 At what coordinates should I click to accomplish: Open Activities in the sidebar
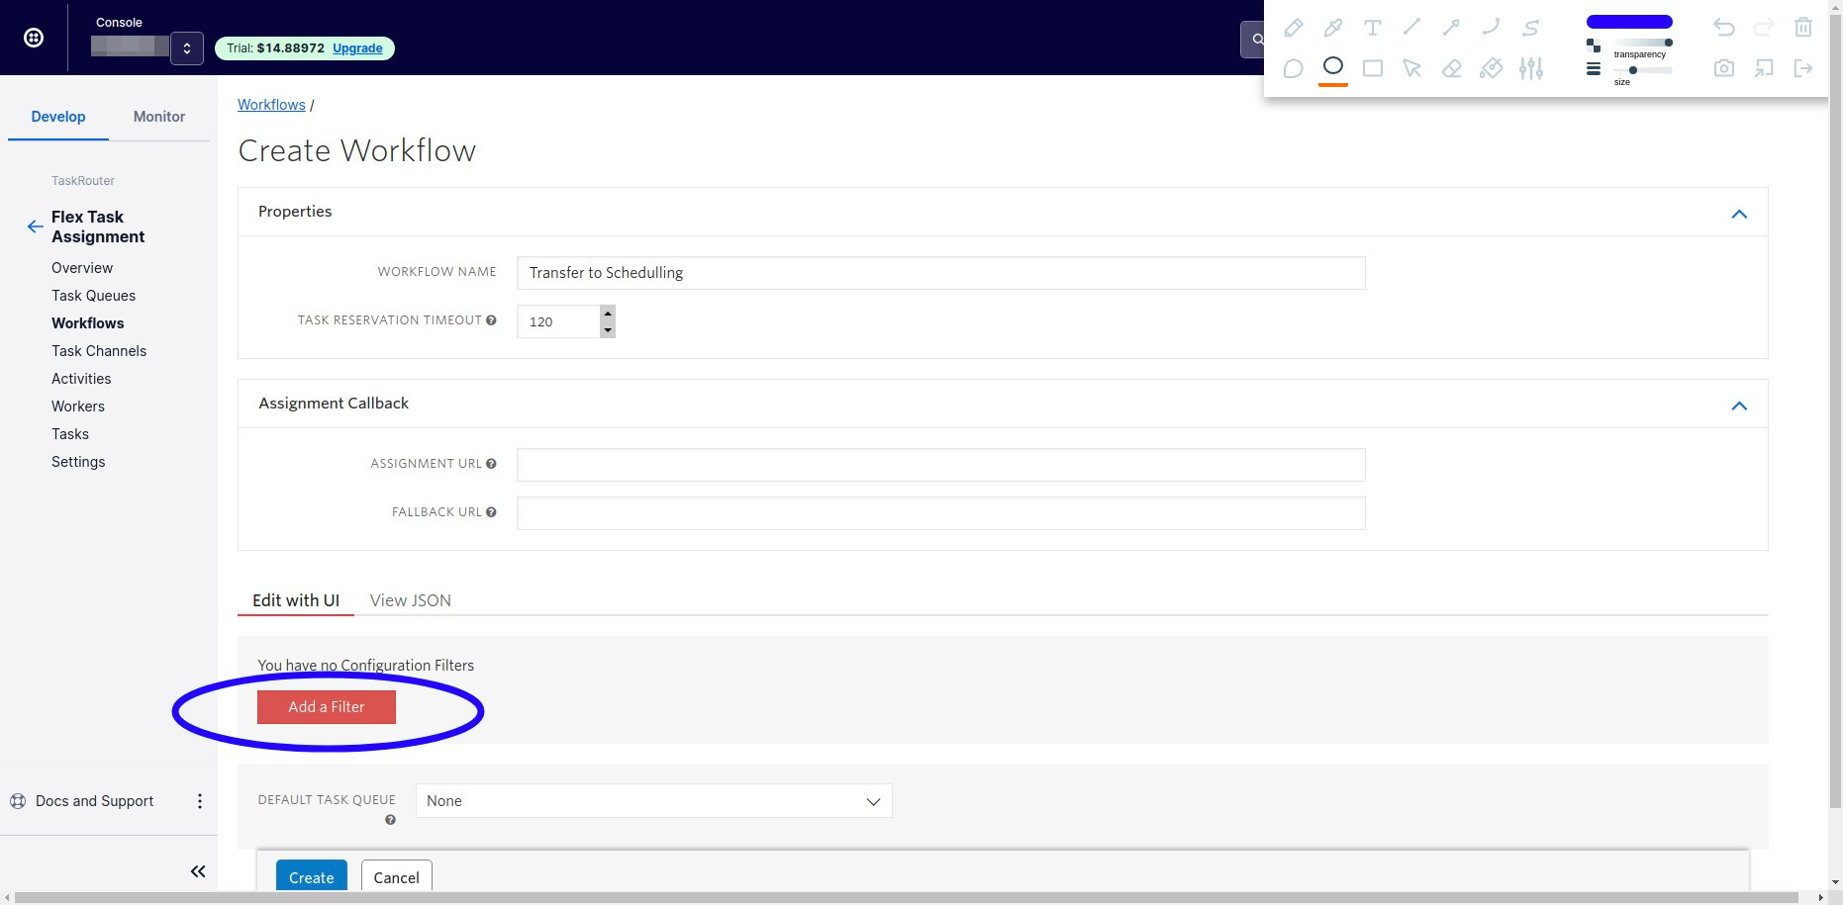point(81,379)
